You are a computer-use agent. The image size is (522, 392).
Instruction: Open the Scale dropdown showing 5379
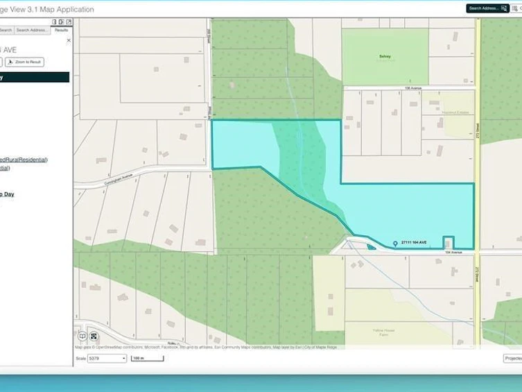107,359
